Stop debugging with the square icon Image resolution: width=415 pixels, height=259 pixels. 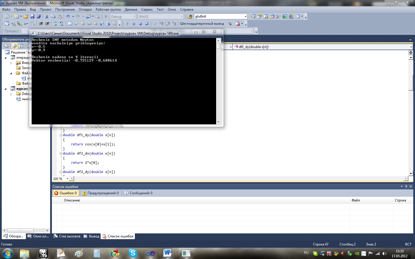[140, 24]
